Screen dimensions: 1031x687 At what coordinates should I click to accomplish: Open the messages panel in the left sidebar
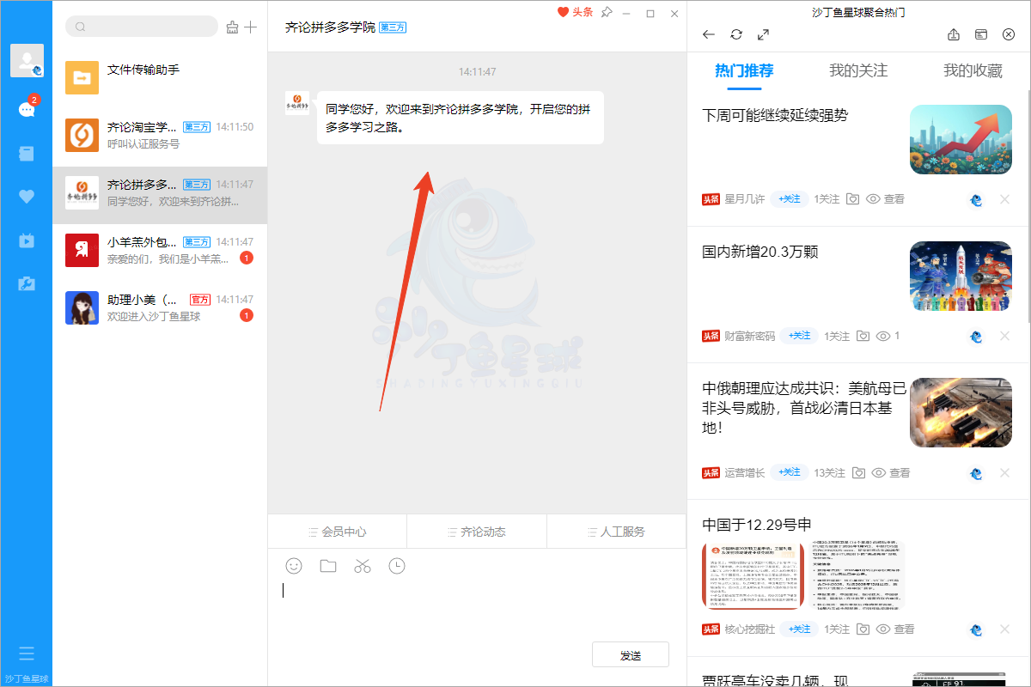pyautogui.click(x=27, y=108)
